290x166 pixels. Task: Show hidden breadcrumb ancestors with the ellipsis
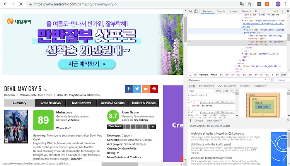(189, 75)
